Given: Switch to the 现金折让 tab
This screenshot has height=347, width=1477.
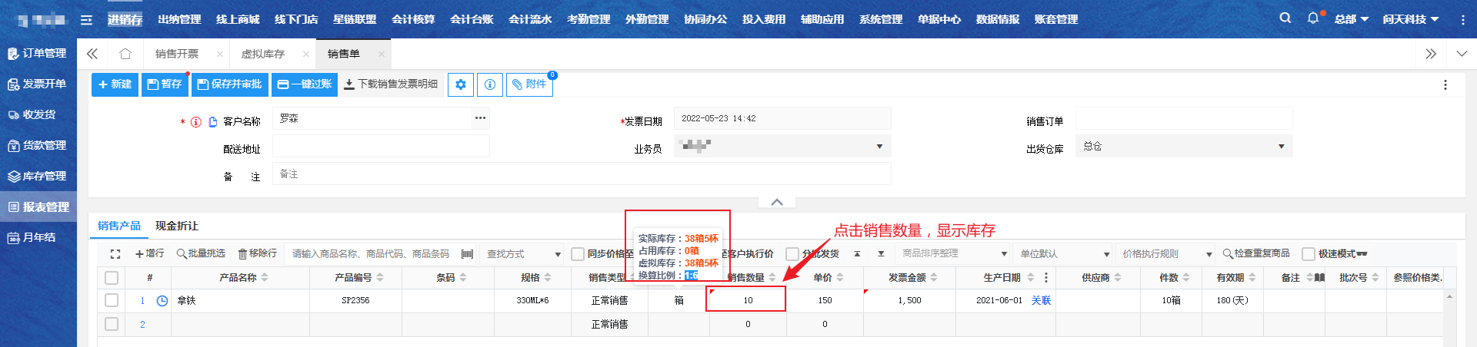Looking at the screenshot, I should [x=177, y=226].
